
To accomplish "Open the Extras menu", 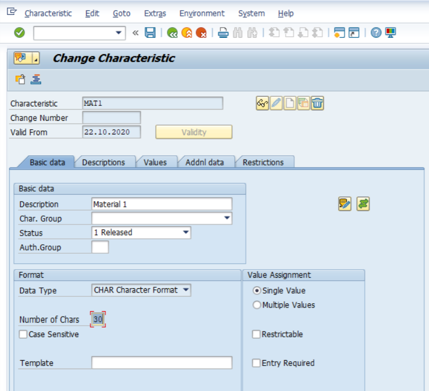I will [155, 13].
